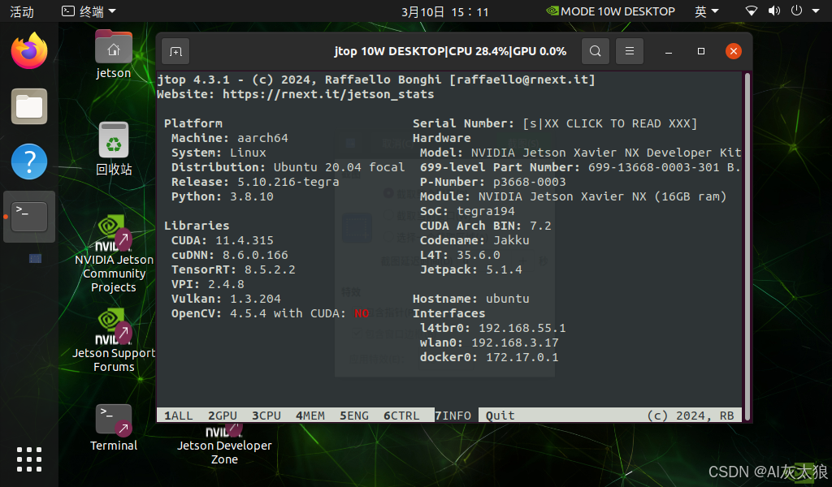Maximize the jtop terminal window

click(701, 51)
